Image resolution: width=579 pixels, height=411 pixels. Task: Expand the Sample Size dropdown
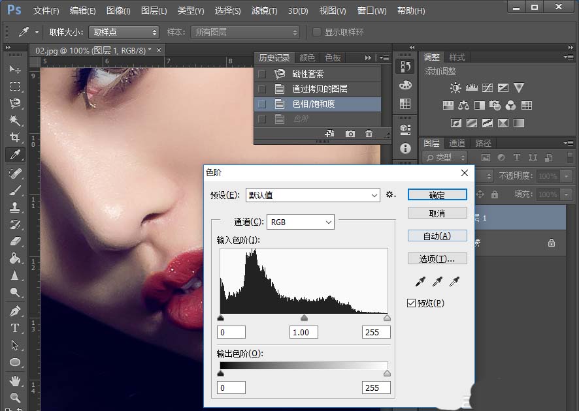pos(124,32)
